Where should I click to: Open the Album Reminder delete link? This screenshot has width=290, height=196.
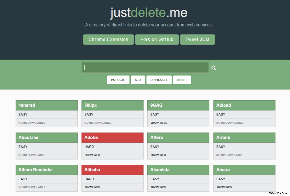click(47, 170)
